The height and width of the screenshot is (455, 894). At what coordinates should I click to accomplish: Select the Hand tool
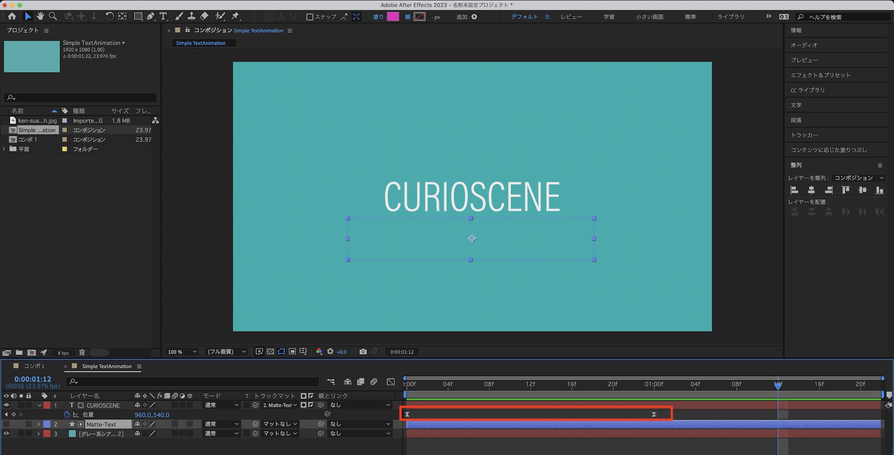point(40,17)
